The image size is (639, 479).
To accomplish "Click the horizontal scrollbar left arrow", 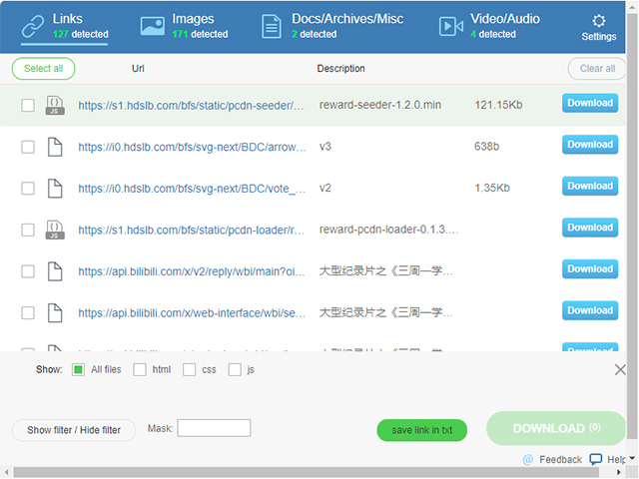I will coord(6,472).
